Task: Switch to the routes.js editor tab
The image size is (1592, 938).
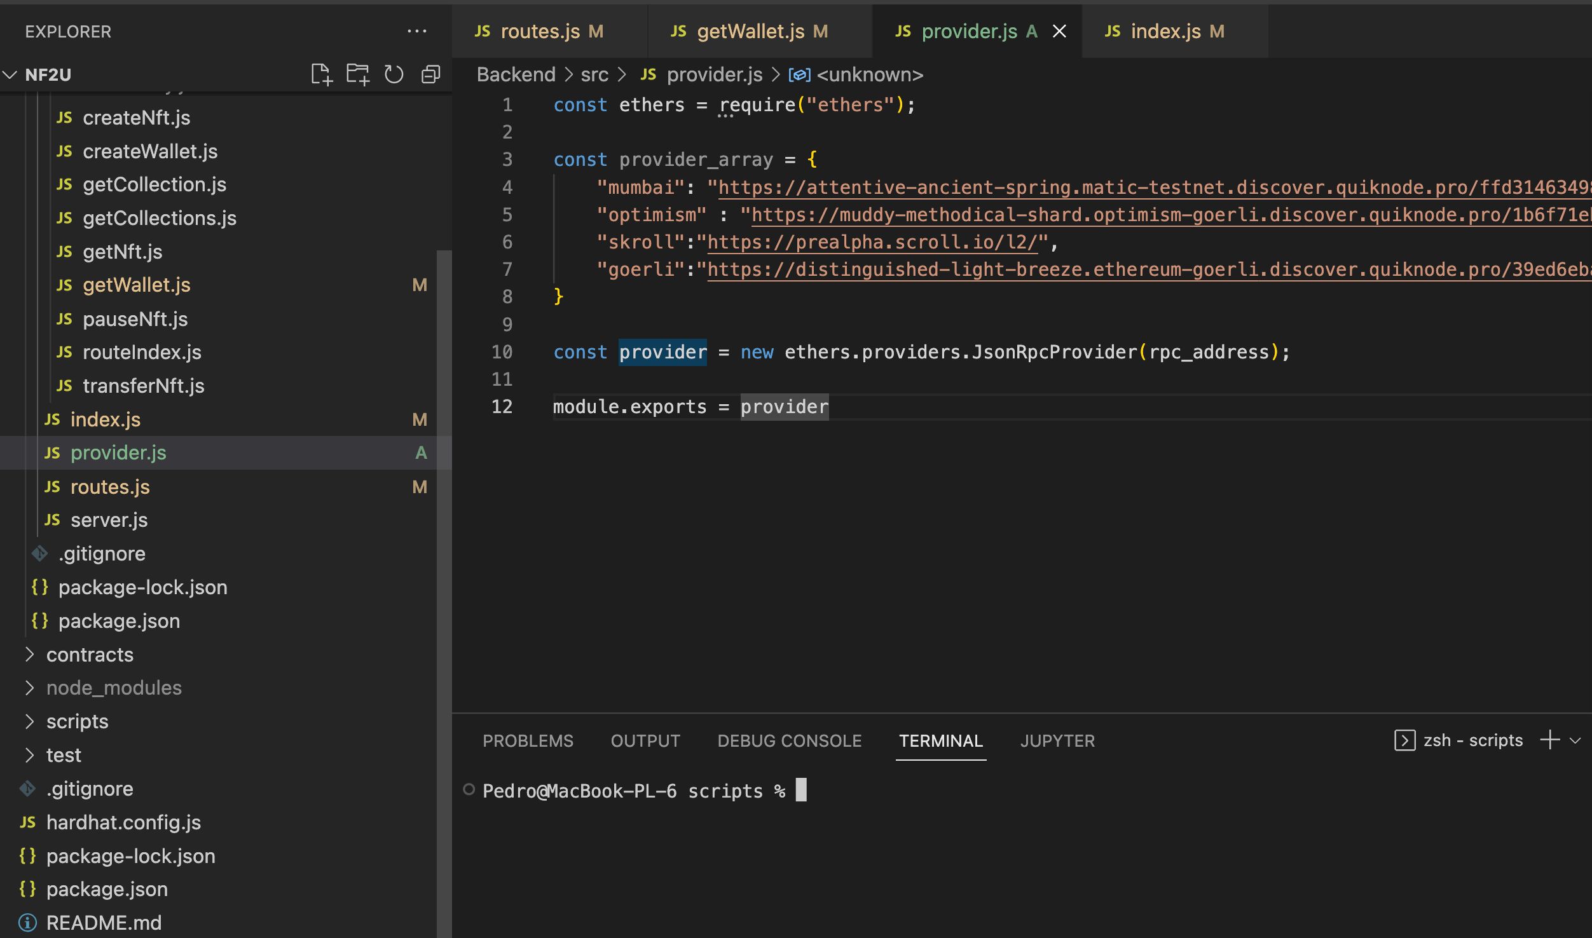Action: click(x=549, y=31)
